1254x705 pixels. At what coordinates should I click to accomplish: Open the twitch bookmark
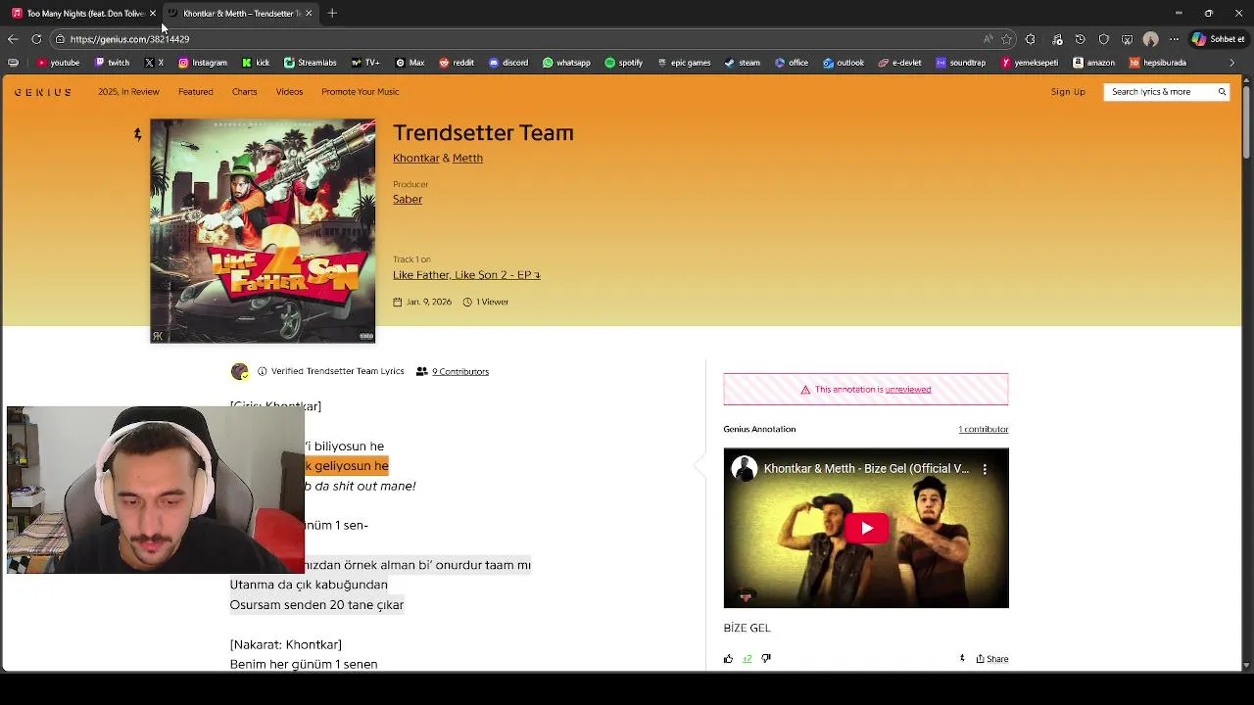(112, 63)
